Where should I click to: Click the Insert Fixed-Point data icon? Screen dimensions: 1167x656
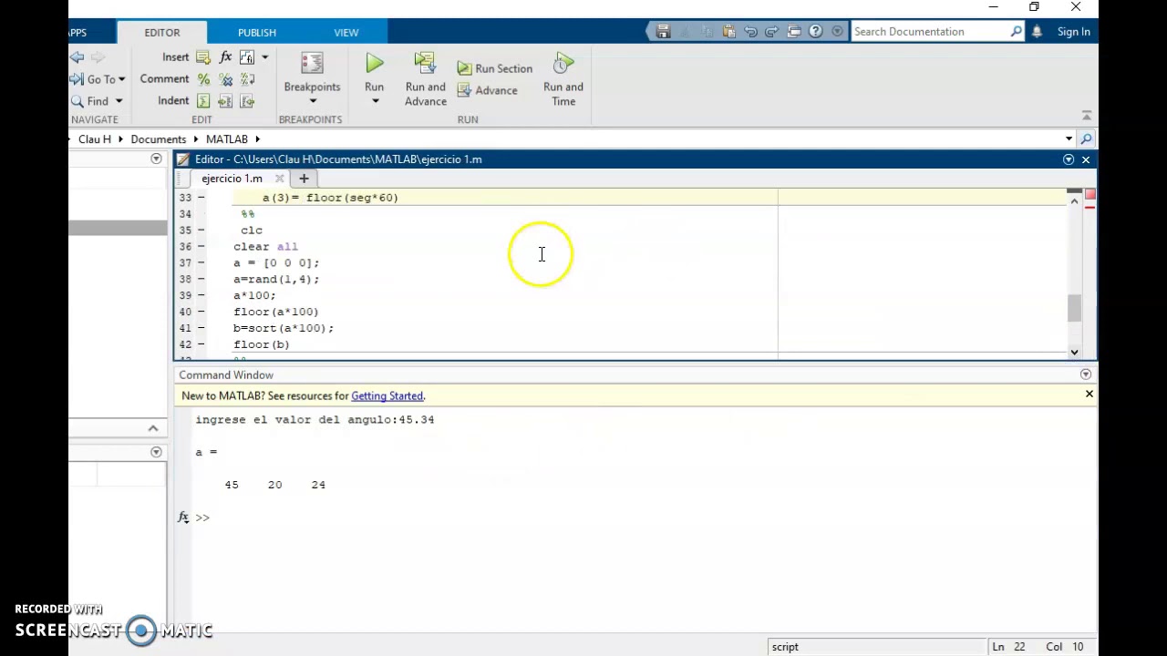tap(247, 57)
